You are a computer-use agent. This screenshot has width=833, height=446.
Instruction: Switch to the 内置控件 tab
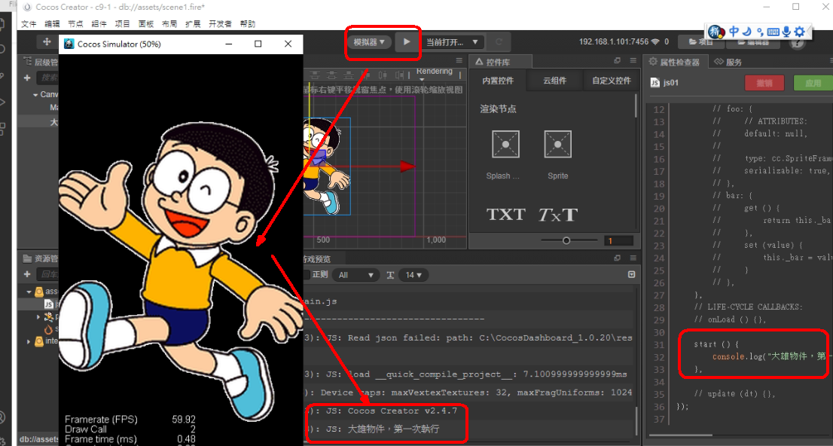[498, 81]
